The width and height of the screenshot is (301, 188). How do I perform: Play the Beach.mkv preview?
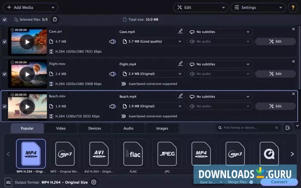[27, 107]
